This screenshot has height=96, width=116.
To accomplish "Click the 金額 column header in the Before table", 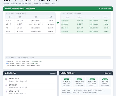I will tap(51, 17).
